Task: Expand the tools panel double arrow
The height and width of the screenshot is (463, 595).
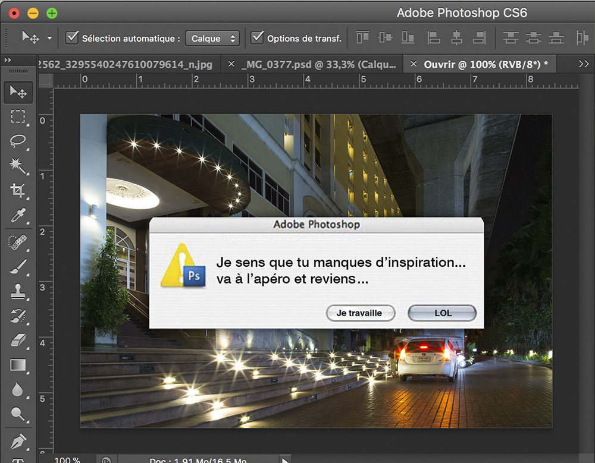Action: coord(8,60)
